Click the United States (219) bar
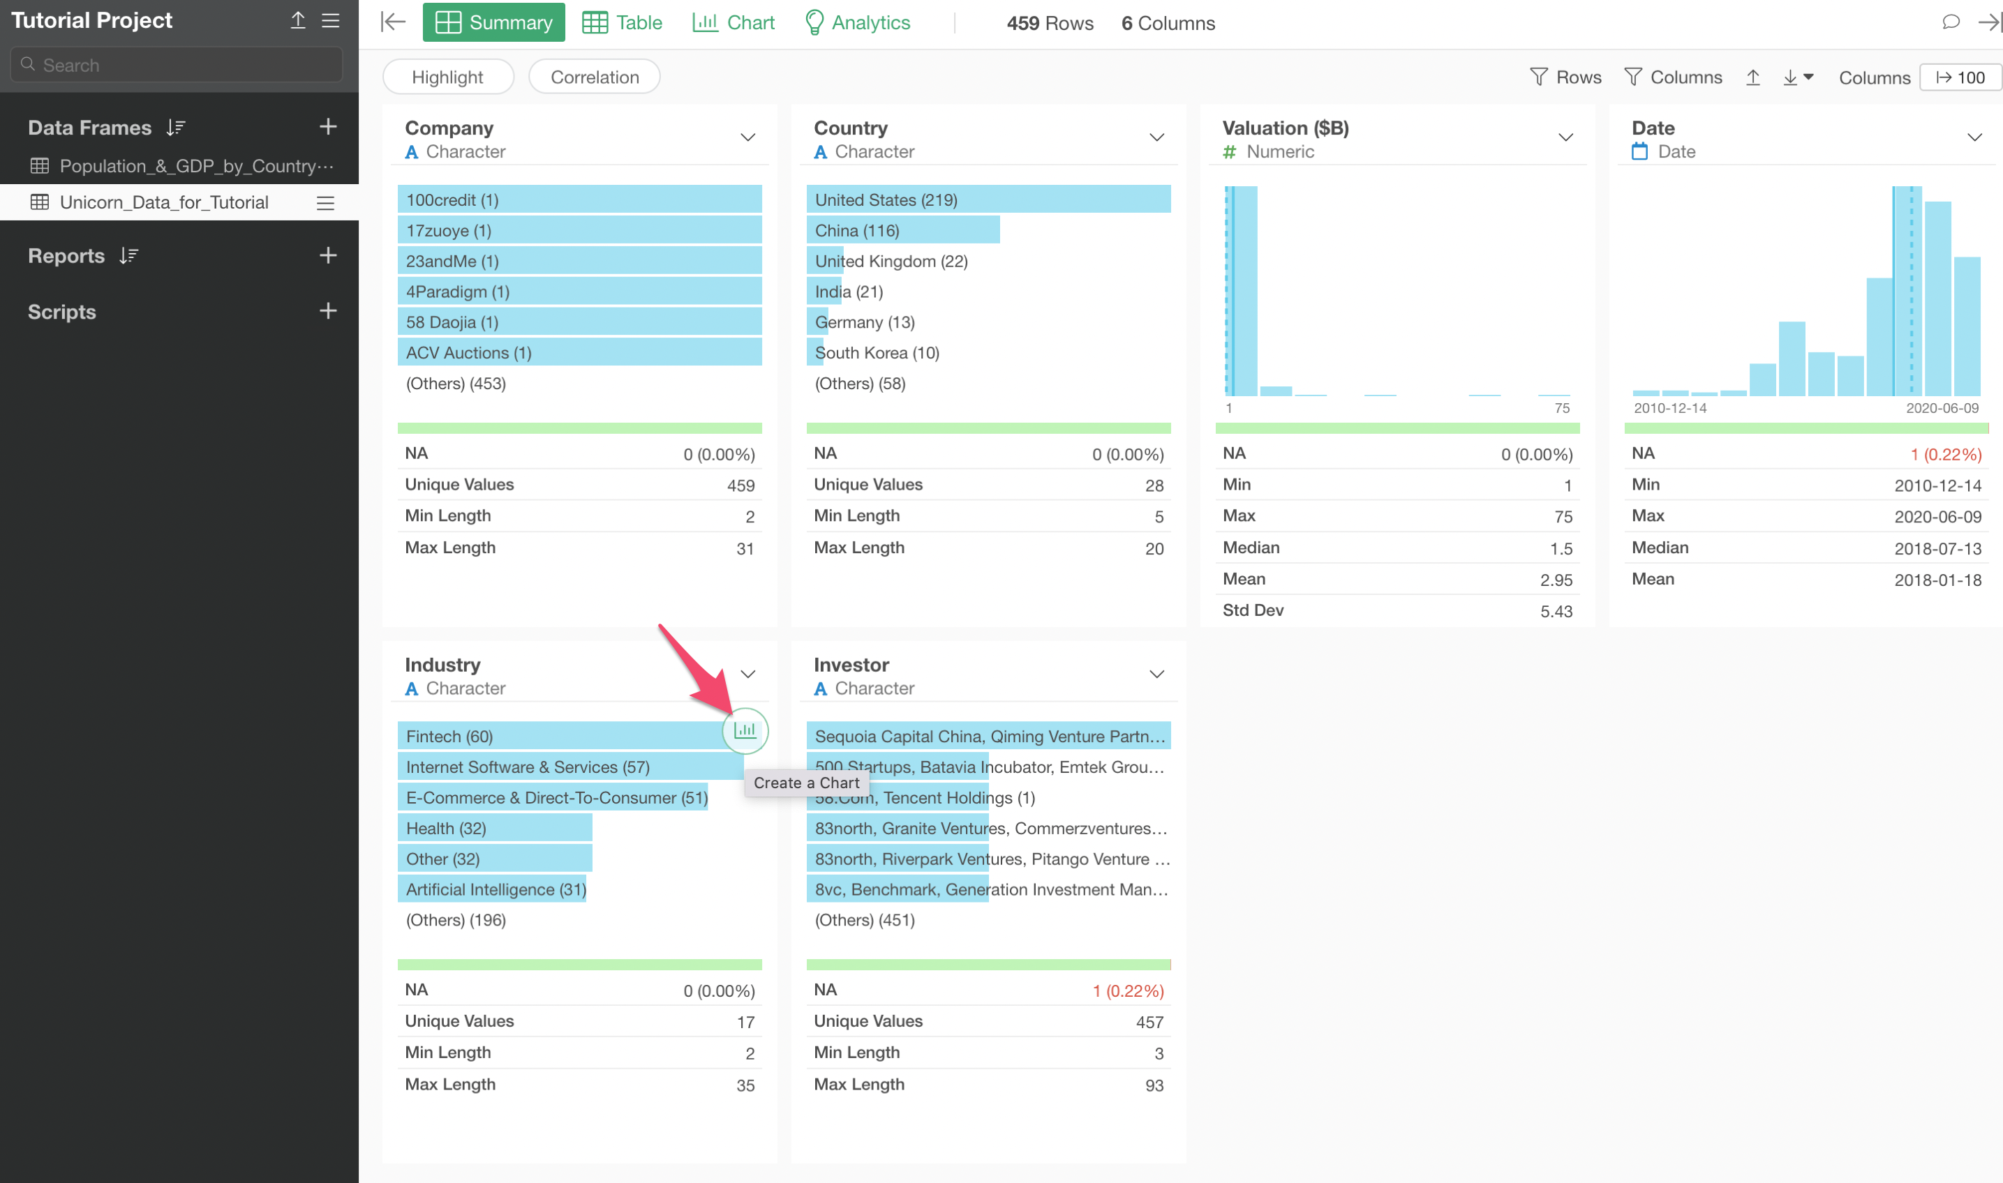Image resolution: width=2003 pixels, height=1183 pixels. 988,199
